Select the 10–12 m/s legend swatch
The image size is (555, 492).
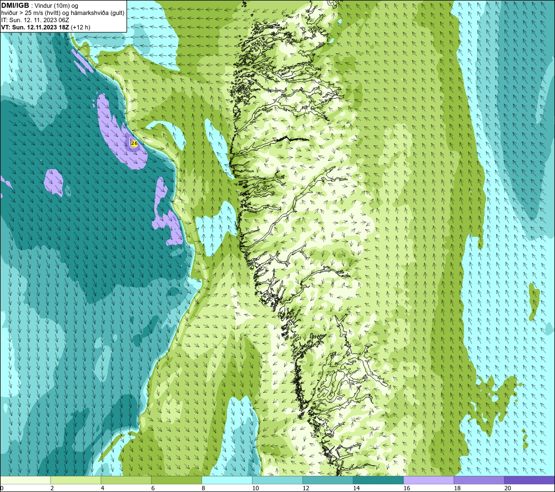point(277,480)
